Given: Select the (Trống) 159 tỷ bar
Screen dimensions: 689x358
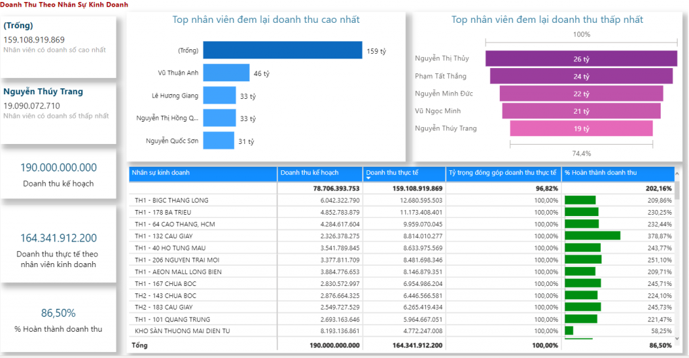Looking at the screenshot, I should coord(283,50).
